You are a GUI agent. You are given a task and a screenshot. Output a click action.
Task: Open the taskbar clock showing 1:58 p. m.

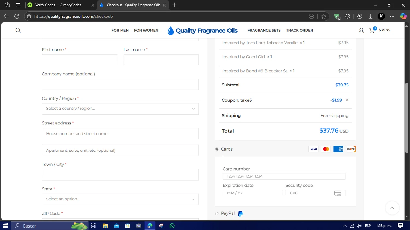coord(384,226)
